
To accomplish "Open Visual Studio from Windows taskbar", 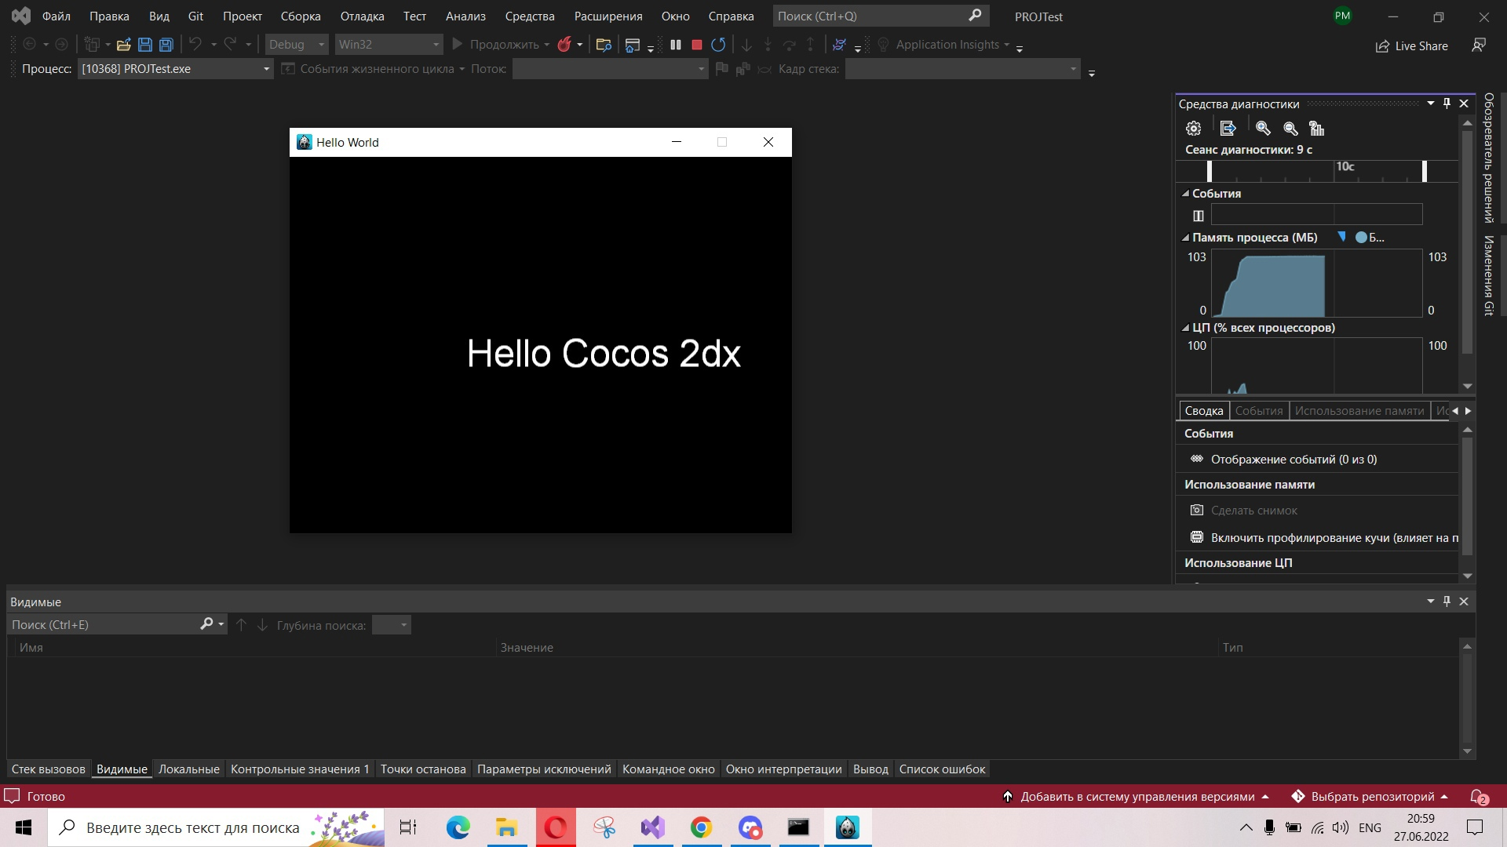I will click(x=653, y=827).
